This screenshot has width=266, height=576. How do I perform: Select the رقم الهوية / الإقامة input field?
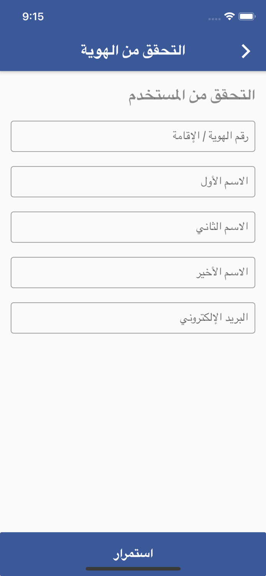point(133,136)
